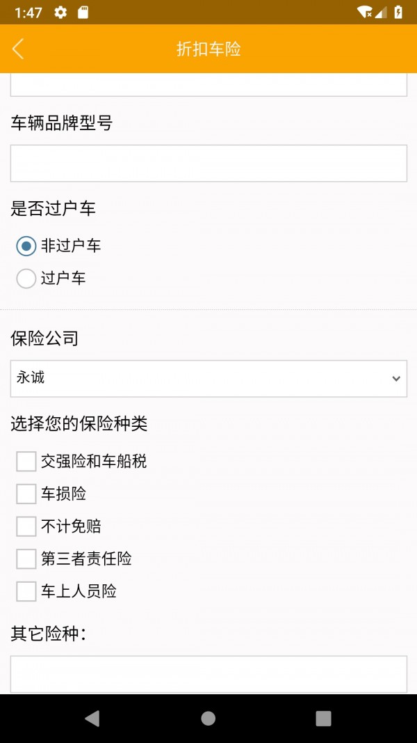Image resolution: width=417 pixels, height=743 pixels.
Task: Select the 过户车 radio option
Action: point(26,278)
